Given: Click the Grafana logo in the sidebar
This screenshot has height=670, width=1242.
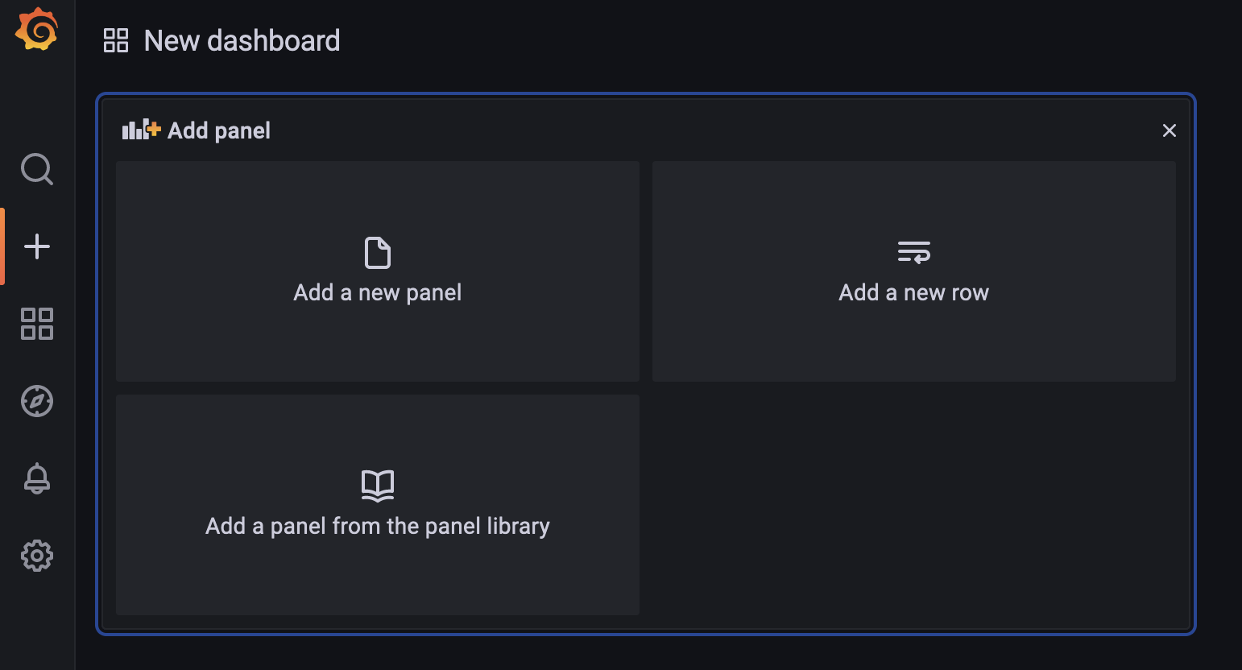Looking at the screenshot, I should [36, 30].
